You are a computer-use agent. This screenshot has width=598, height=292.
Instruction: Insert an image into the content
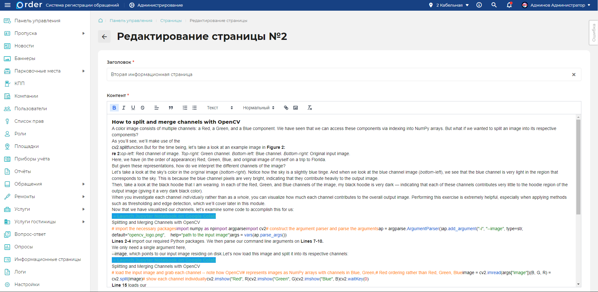pyautogui.click(x=295, y=107)
